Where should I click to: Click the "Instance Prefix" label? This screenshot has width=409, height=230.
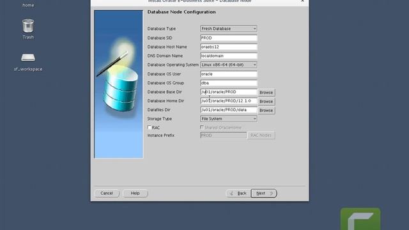click(160, 135)
